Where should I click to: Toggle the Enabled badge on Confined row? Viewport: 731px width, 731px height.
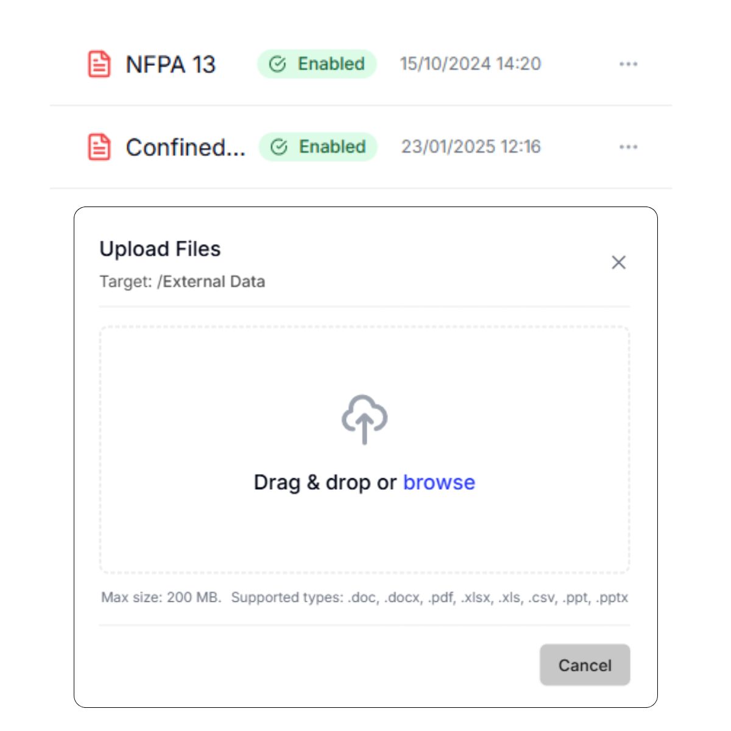318,147
